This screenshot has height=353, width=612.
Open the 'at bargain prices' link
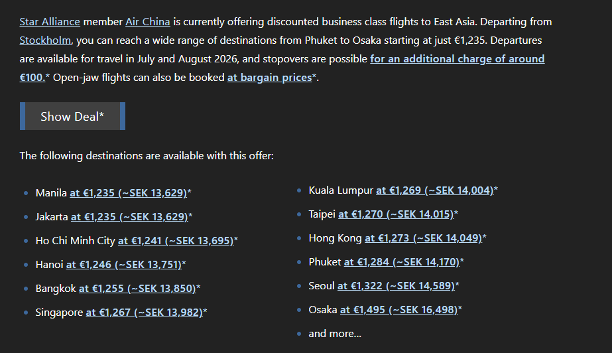pyautogui.click(x=270, y=78)
